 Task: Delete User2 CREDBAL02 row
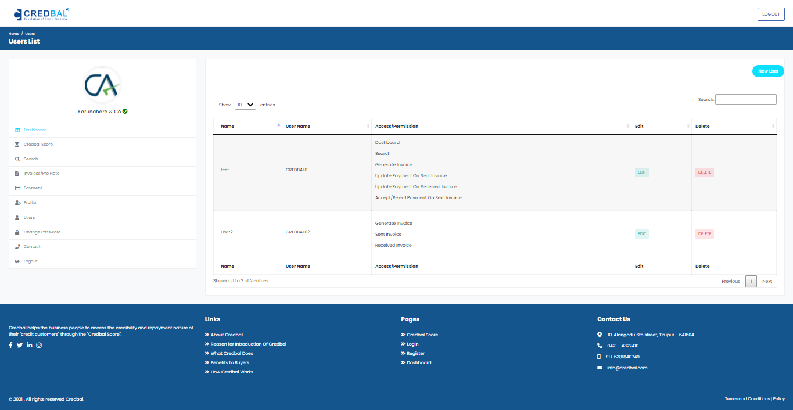click(704, 234)
